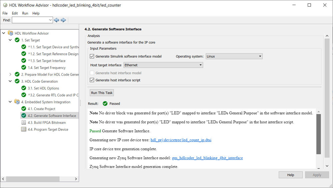Open the led_count_ip.dtsi device tree link
333x188 pixels.
(x=181, y=140)
